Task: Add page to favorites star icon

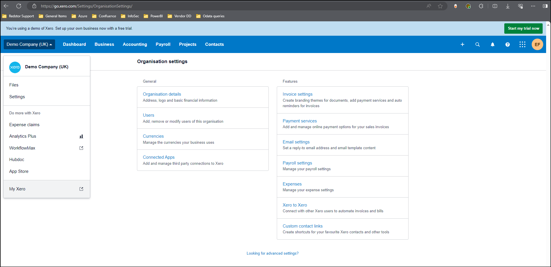Action: click(x=440, y=6)
